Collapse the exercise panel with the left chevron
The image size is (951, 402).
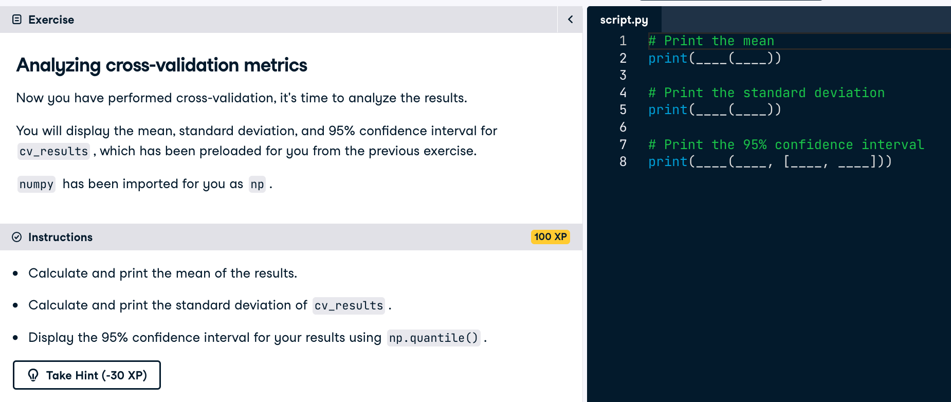tap(570, 19)
